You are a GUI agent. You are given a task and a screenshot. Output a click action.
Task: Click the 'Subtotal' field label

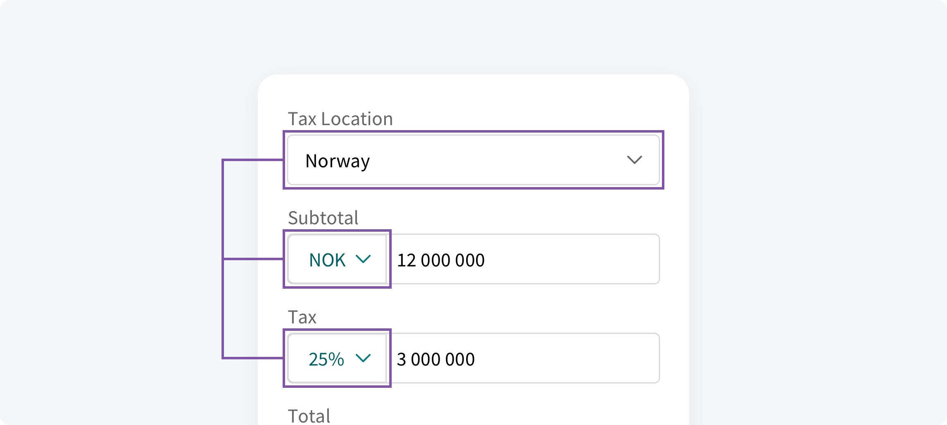pyautogui.click(x=323, y=218)
